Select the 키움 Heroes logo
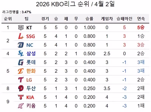Image resolution: width=151 pixels, height=112 pixels. pos(21,106)
